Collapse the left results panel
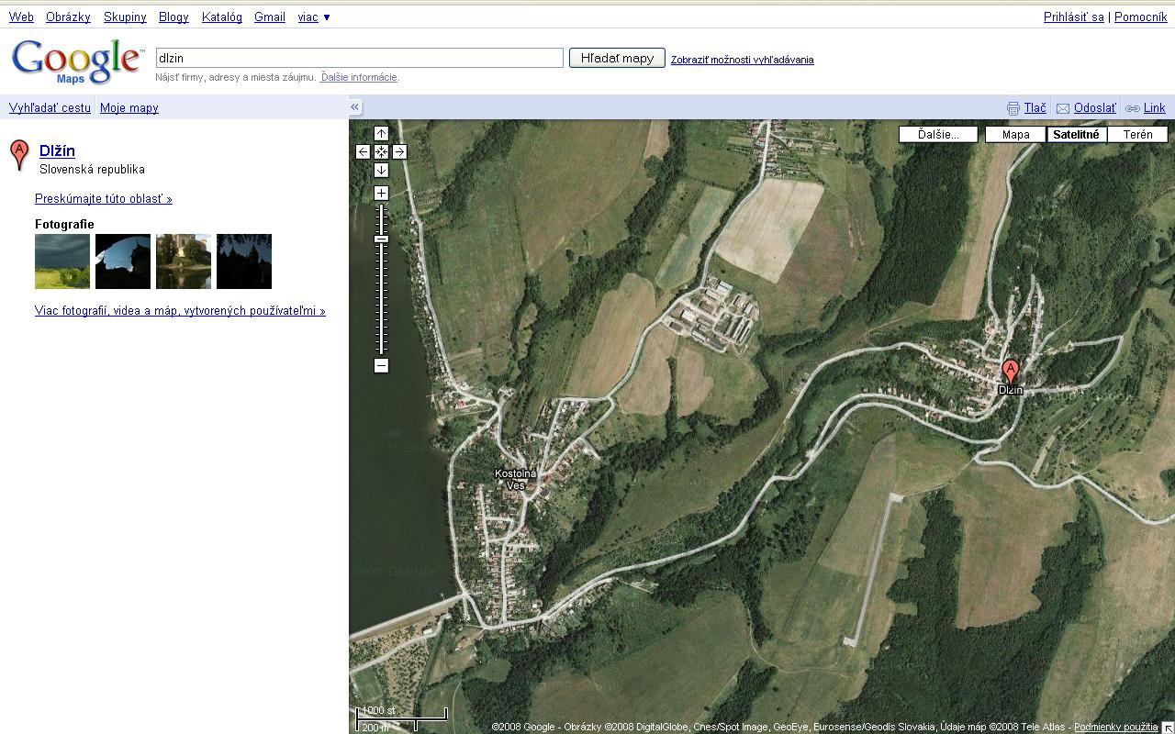The width and height of the screenshot is (1175, 734). [x=354, y=107]
